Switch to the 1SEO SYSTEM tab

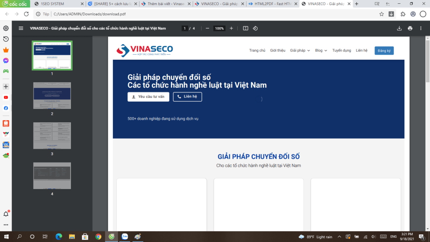click(58, 4)
